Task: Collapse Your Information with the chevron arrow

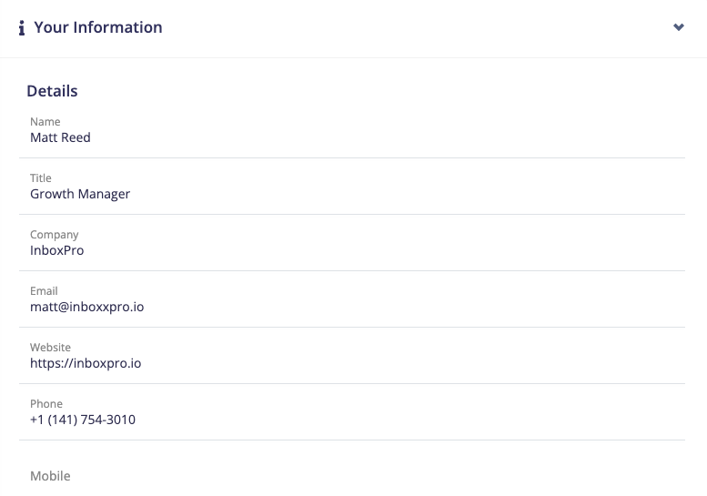Action: click(678, 27)
